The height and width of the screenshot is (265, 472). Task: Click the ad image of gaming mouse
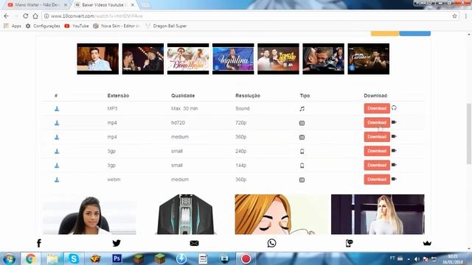pyautogui.click(x=186, y=214)
